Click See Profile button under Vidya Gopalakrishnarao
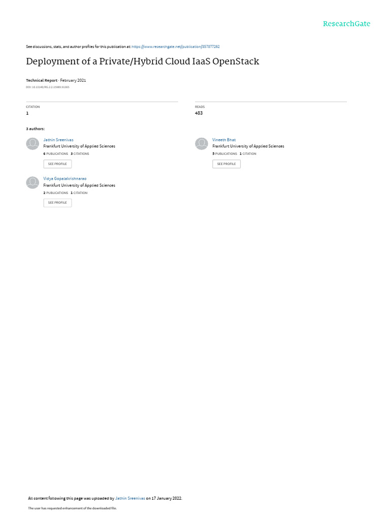The height and width of the screenshot is (520, 390). tap(57, 203)
